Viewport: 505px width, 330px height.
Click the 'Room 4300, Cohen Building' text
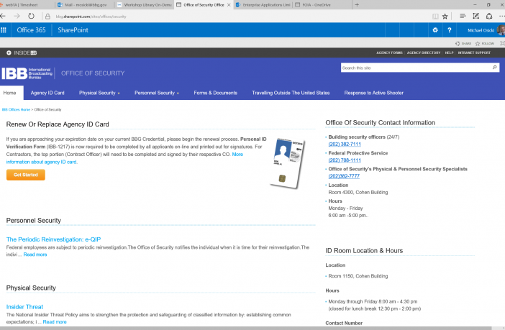pyautogui.click(x=358, y=192)
